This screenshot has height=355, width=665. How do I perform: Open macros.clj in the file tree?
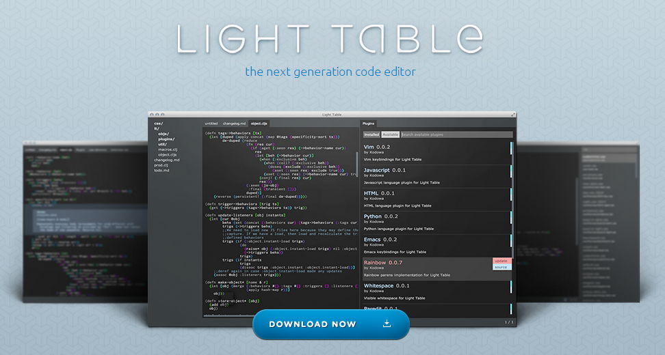point(167,150)
